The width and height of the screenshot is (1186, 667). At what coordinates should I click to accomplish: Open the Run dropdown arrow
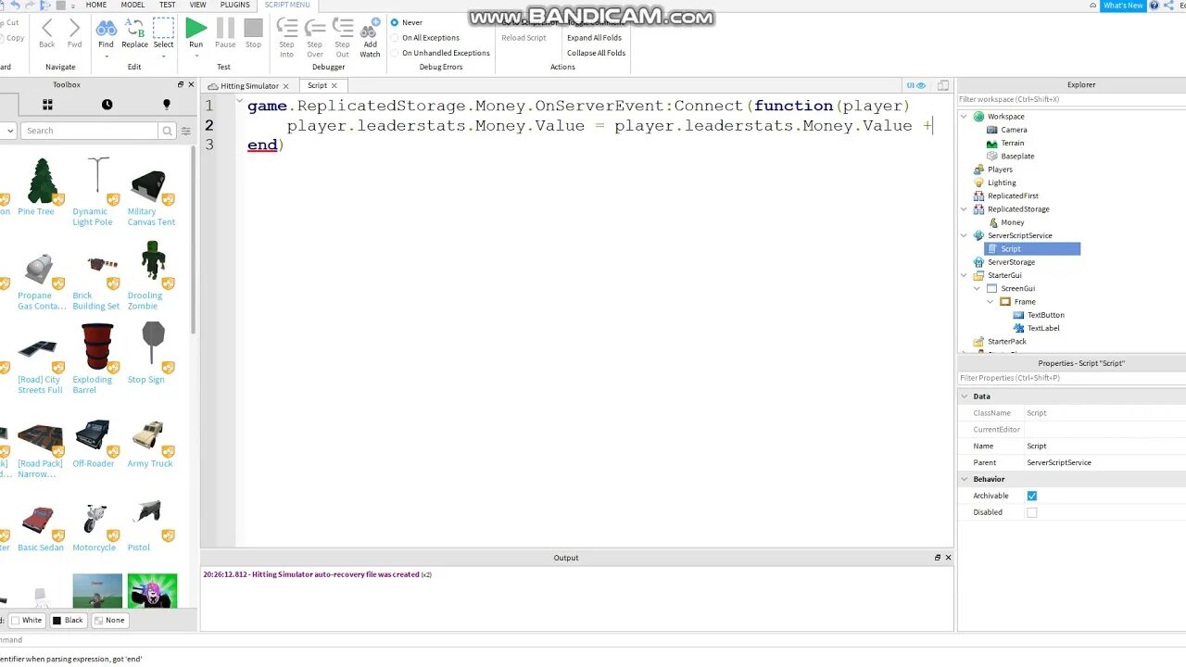click(x=196, y=57)
